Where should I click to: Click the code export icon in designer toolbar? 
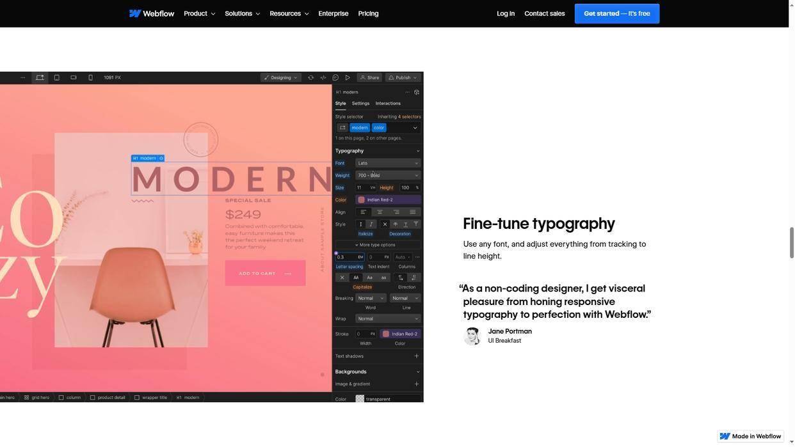[x=323, y=77]
